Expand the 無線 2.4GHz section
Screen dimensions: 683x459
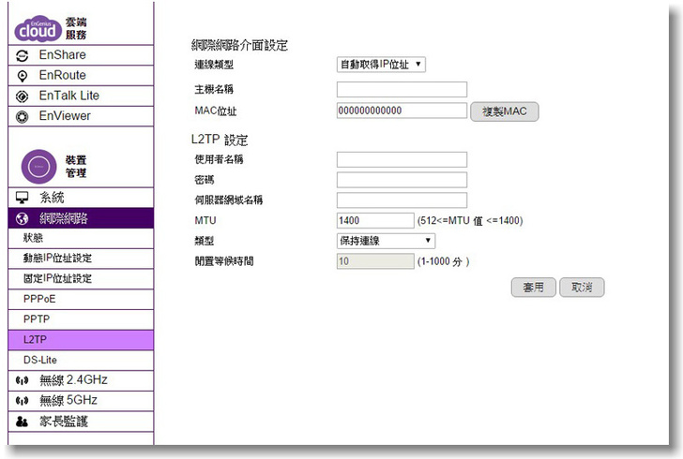click(73, 380)
